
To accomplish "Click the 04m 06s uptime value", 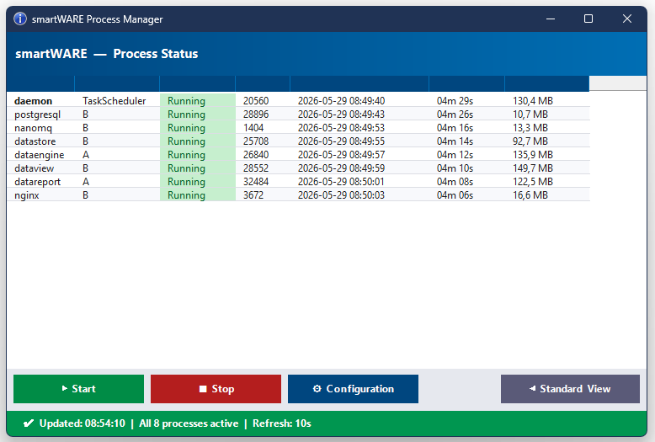I will (x=455, y=195).
